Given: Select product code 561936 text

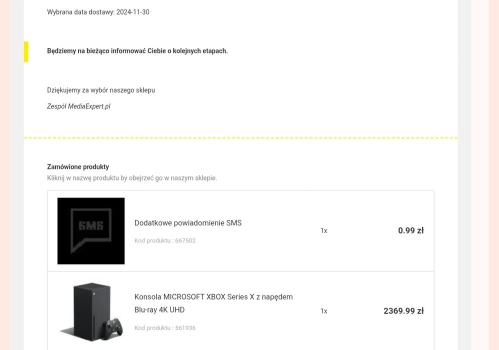Looking at the screenshot, I should [x=185, y=328].
